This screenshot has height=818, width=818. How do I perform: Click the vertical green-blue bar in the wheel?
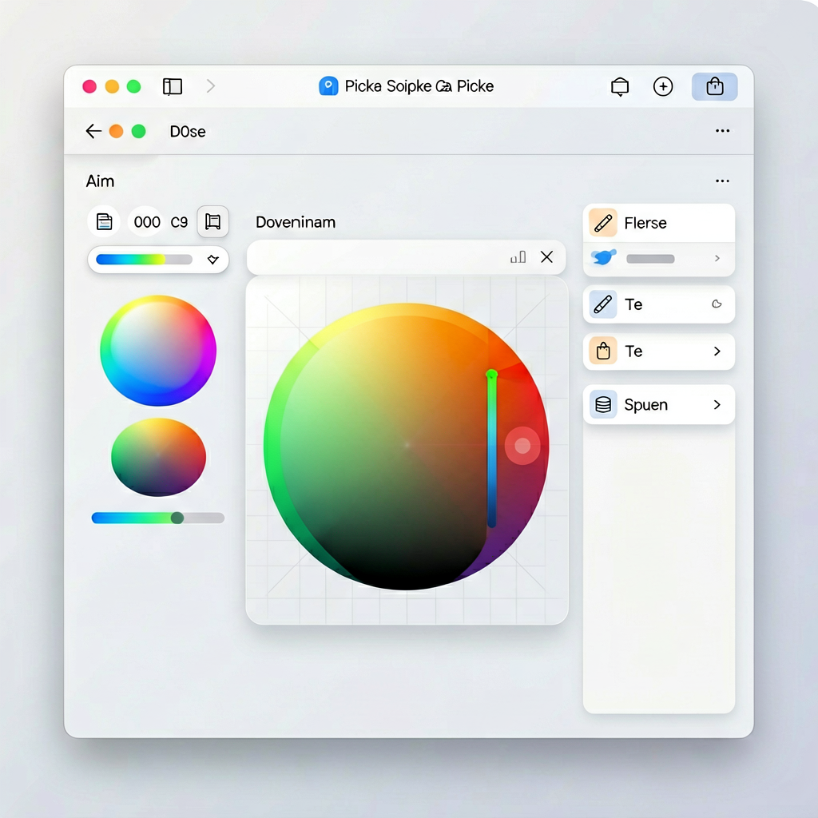pos(491,449)
